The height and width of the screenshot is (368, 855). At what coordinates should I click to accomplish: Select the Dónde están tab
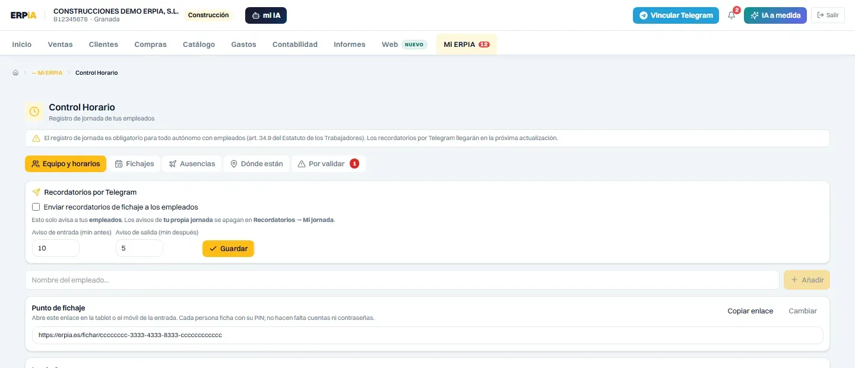pos(256,164)
